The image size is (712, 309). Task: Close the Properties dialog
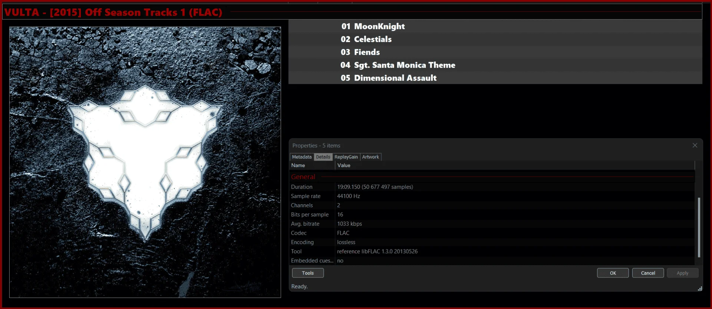(x=695, y=145)
